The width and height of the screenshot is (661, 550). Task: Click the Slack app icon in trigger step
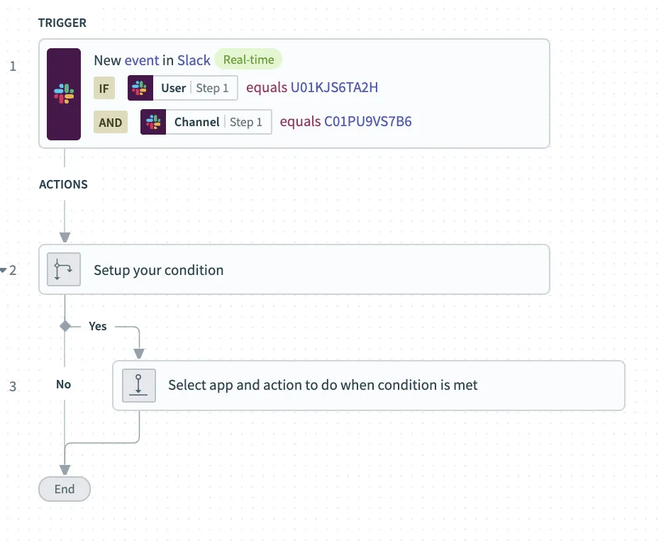coord(64,94)
